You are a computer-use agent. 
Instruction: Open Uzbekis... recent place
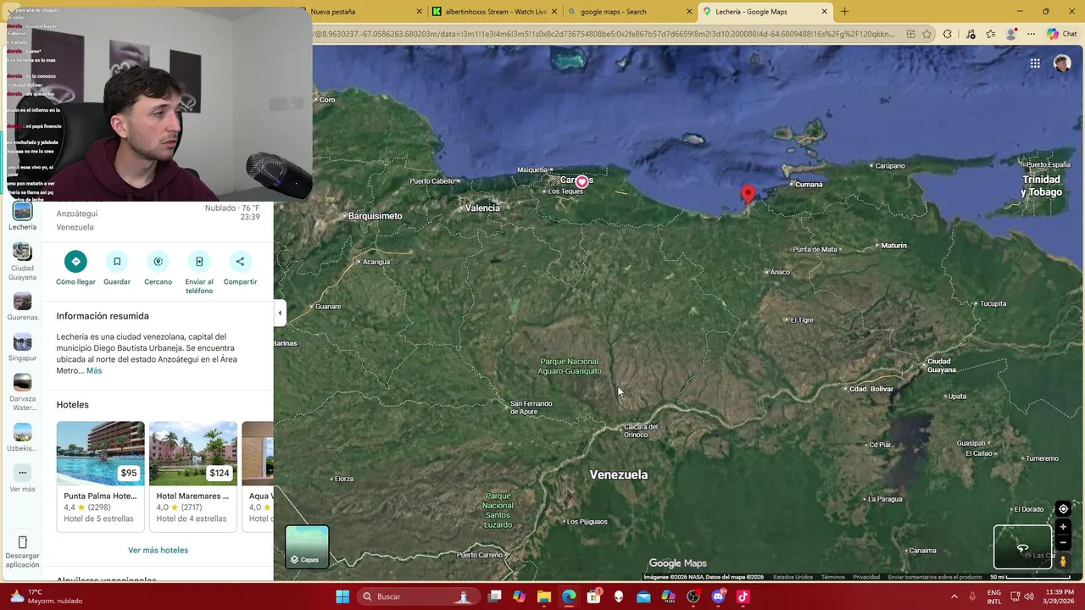point(22,438)
